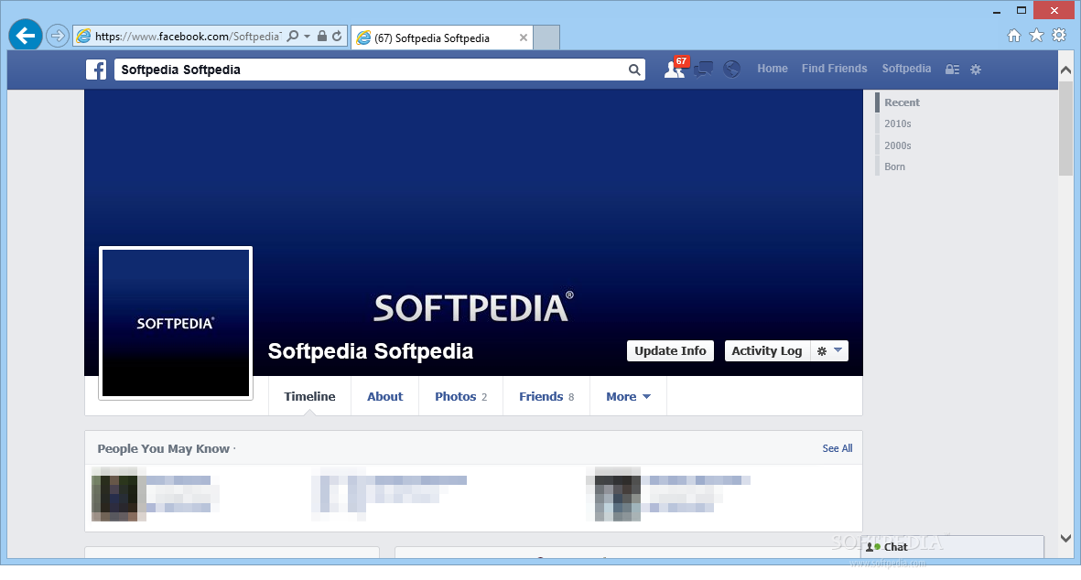Refresh the page with the reload icon

click(337, 36)
